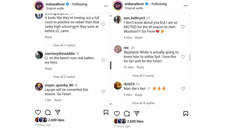Screen dimensions: 229x129
Task: Open right panel three-dot more options menu
Action: click(x=186, y=6)
